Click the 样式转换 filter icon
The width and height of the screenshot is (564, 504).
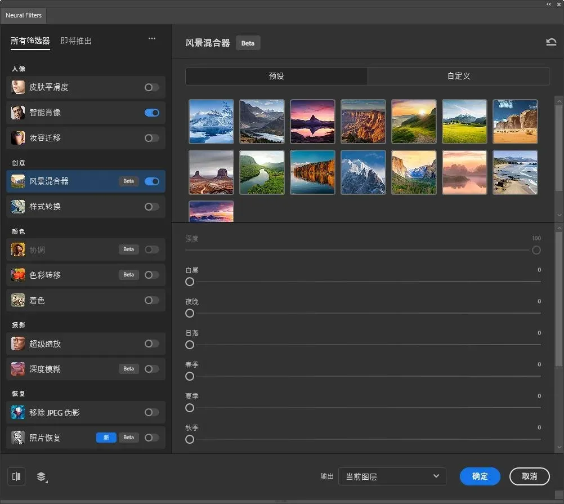pyautogui.click(x=18, y=207)
